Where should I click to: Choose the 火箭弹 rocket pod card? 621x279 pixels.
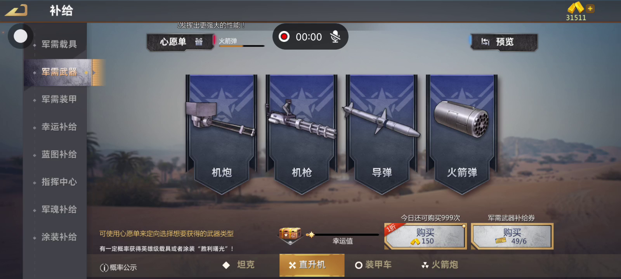point(462,134)
